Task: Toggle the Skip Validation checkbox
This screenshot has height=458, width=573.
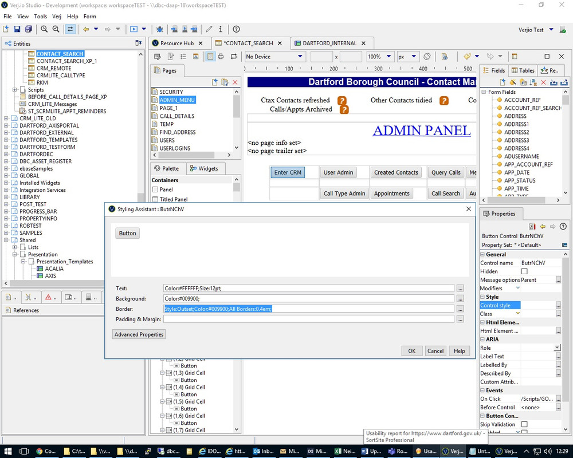Action: tap(524, 424)
